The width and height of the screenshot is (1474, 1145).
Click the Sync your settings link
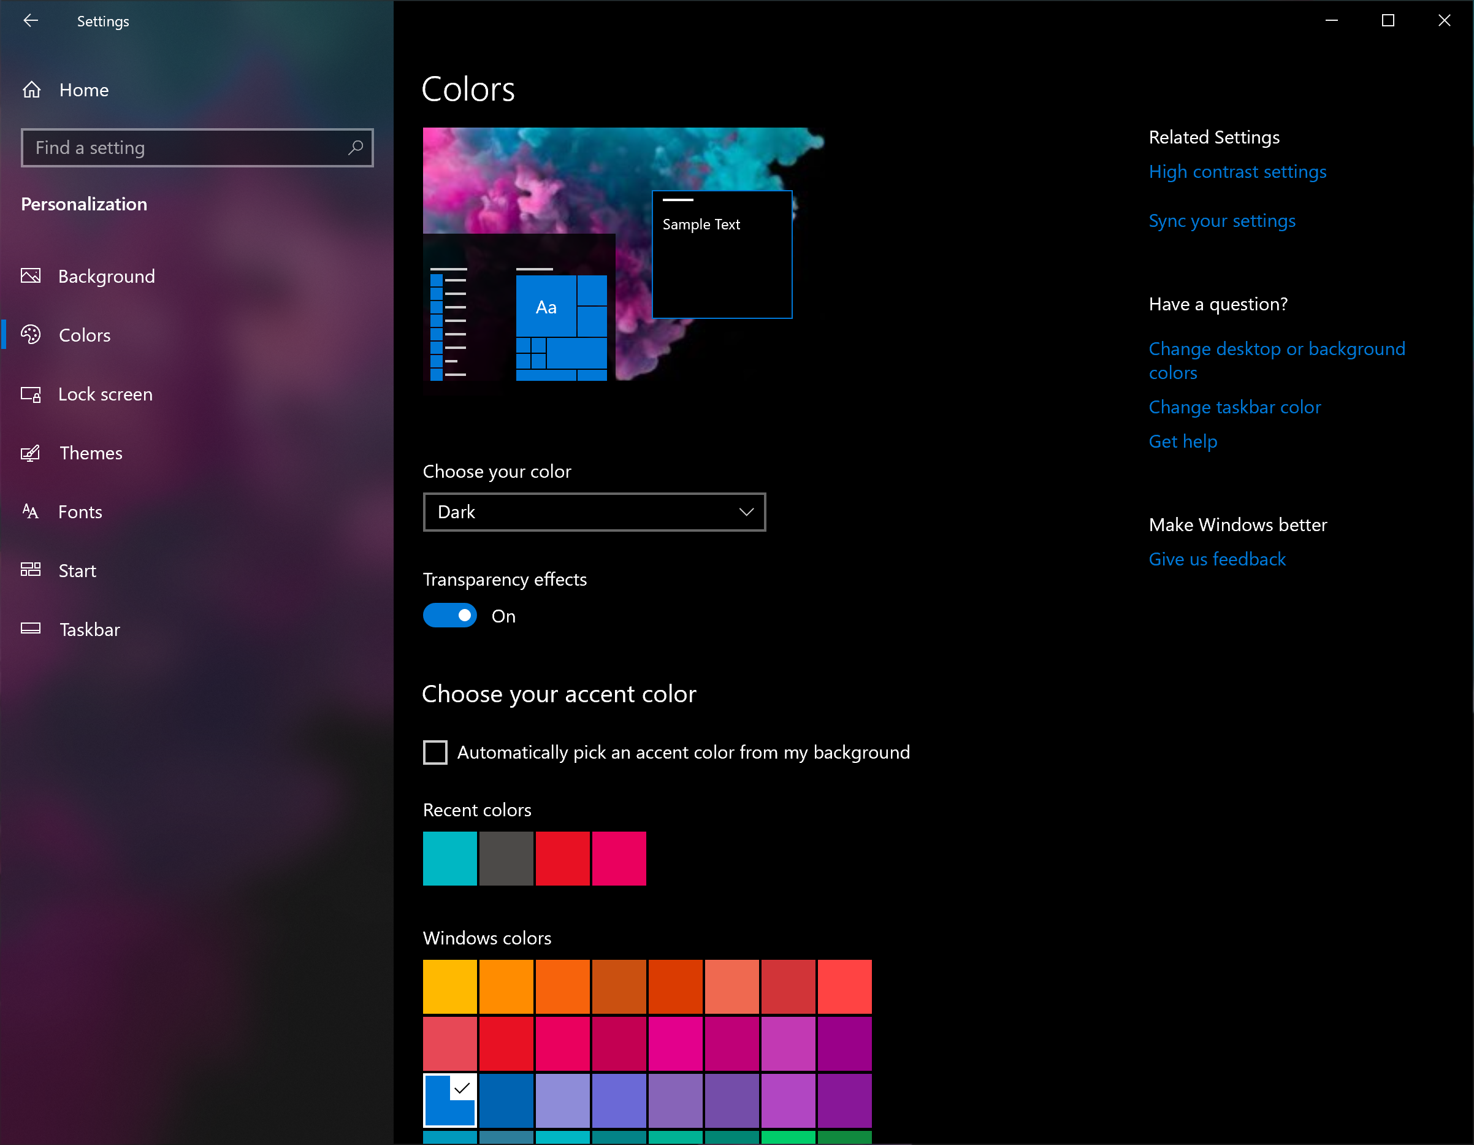(1221, 220)
